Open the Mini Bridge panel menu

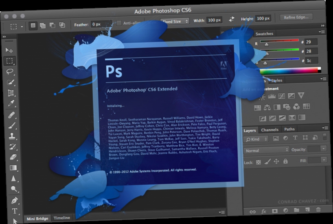222,212
